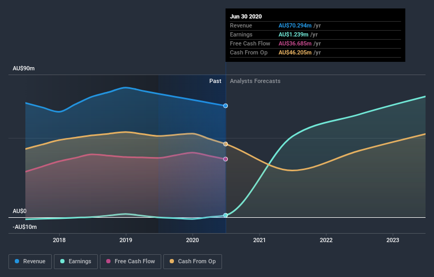Click the 2022 x-axis label
This screenshot has height=277, width=434.
pos(326,240)
